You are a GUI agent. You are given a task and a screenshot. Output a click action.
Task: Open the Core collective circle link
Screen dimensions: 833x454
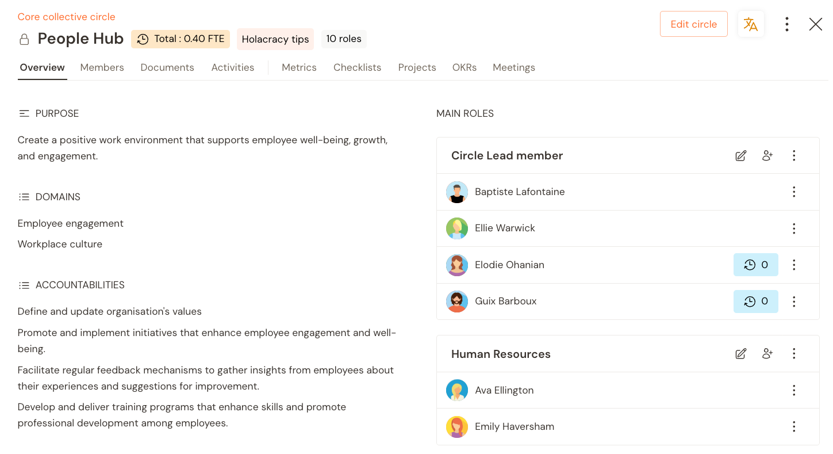66,17
